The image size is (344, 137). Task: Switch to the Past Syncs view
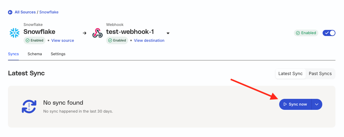[320, 74]
